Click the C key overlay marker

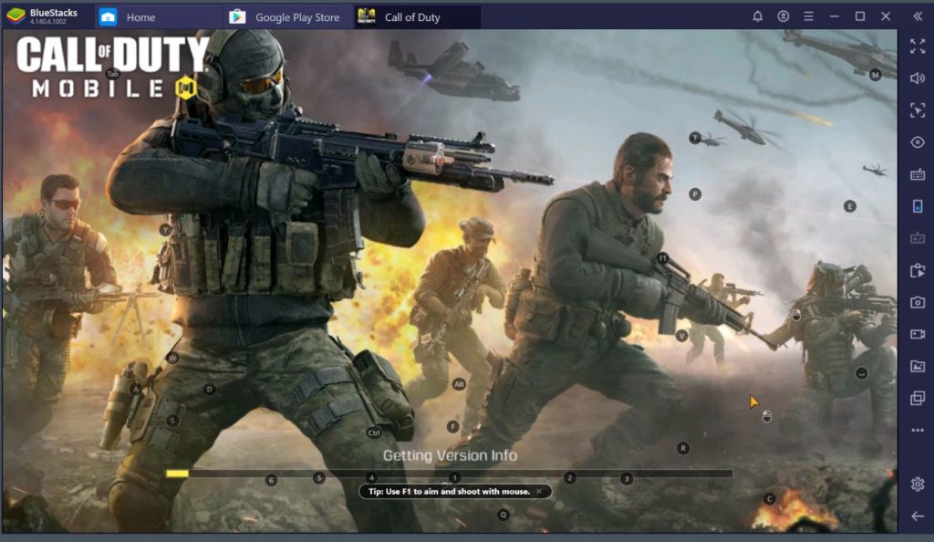point(770,498)
